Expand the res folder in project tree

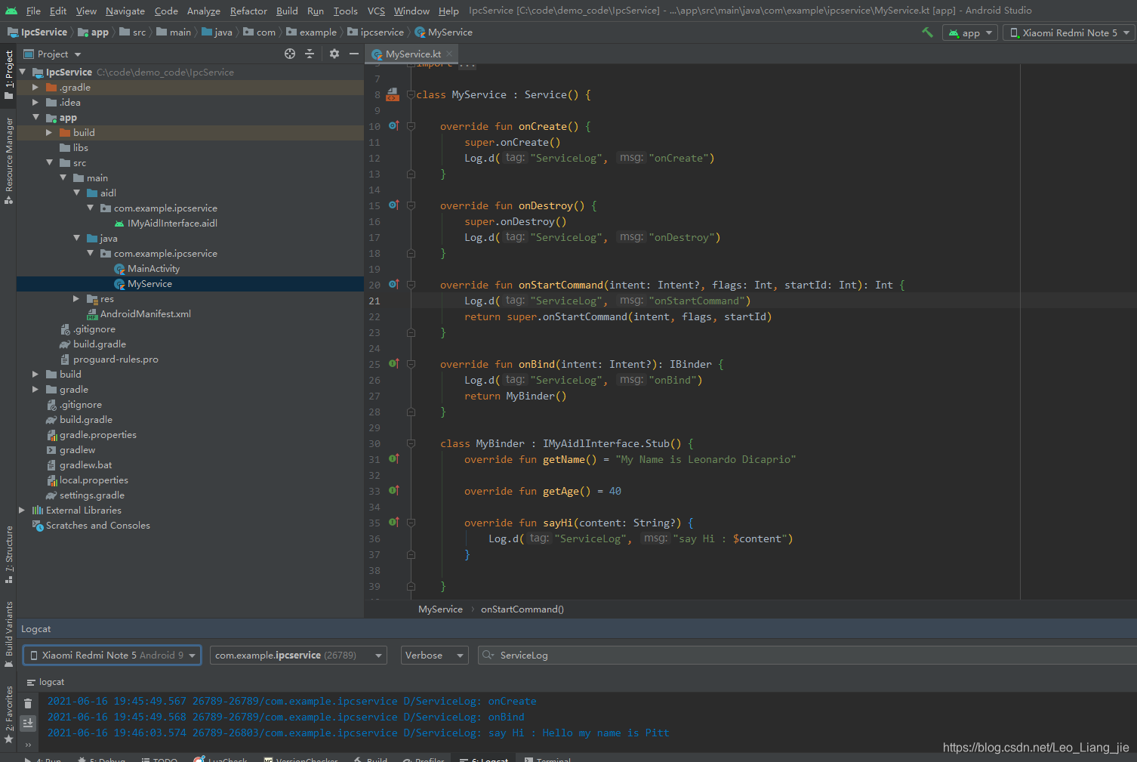click(76, 299)
